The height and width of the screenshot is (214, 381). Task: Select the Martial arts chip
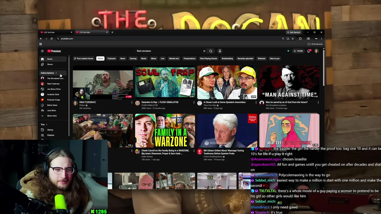(174, 59)
